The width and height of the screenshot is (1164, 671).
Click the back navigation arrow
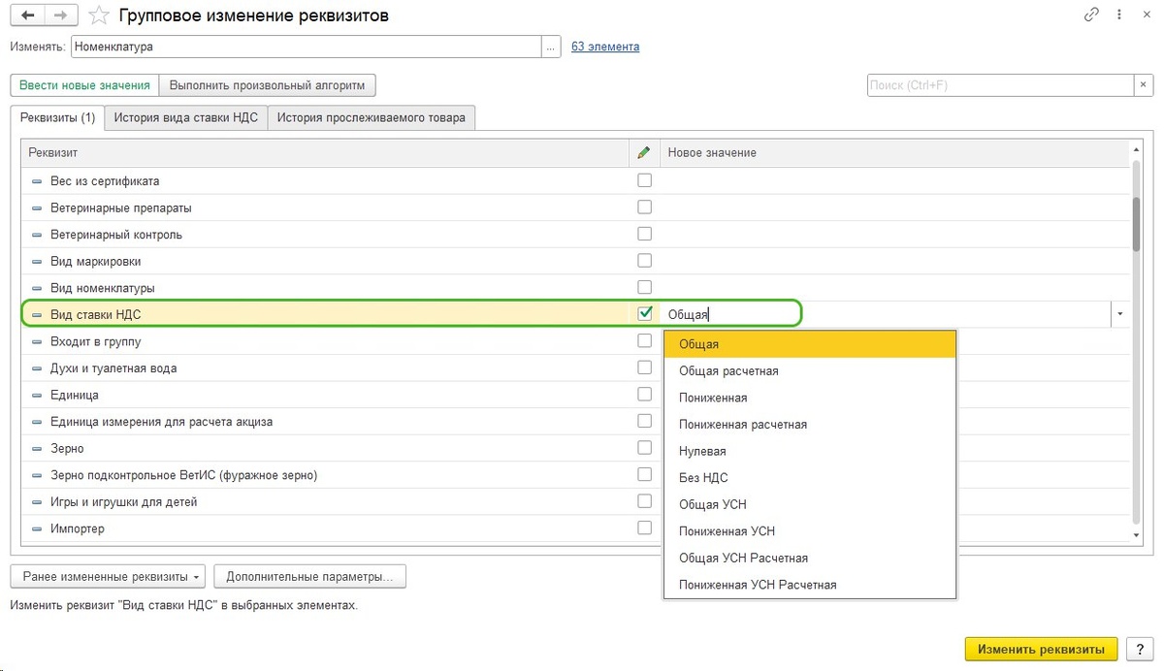pos(26,16)
